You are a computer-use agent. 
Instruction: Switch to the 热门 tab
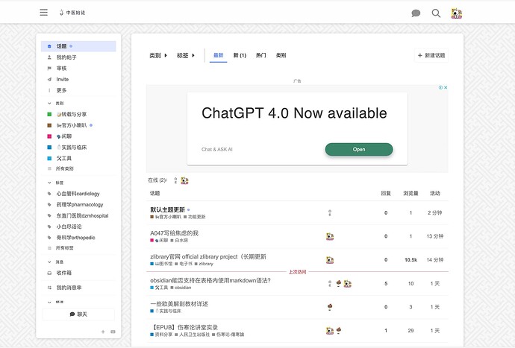(260, 55)
